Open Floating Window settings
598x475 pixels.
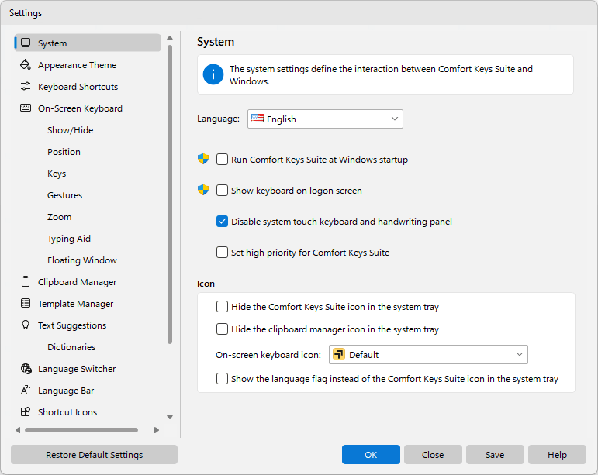tap(82, 260)
